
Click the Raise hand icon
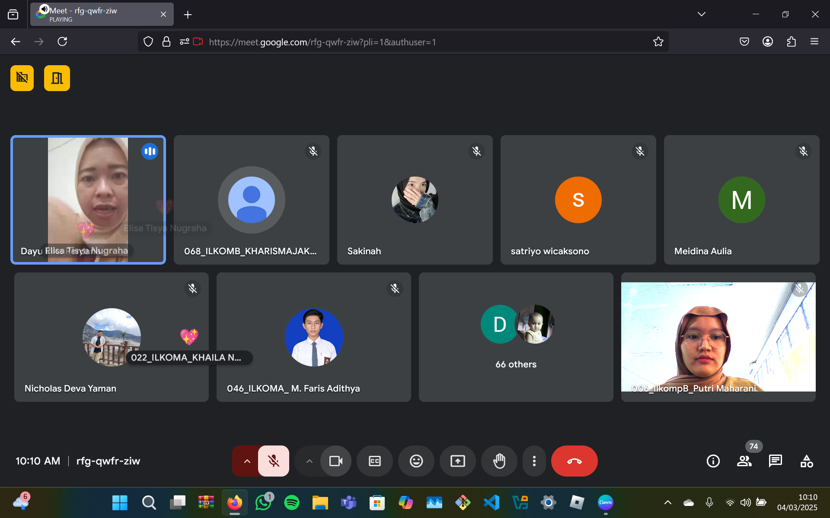pos(499,461)
